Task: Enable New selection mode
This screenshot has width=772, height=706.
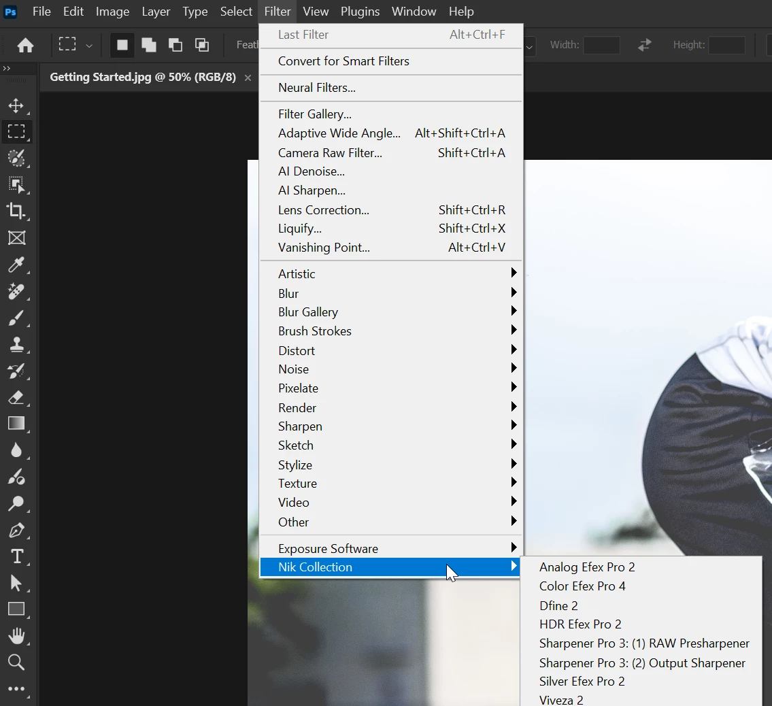Action: point(122,46)
